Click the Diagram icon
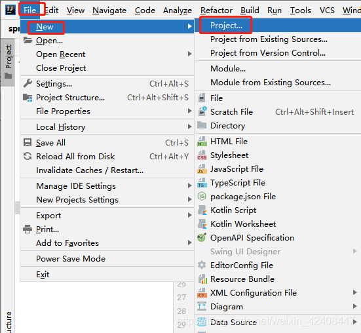This screenshot has height=333, width=361. coord(202,307)
